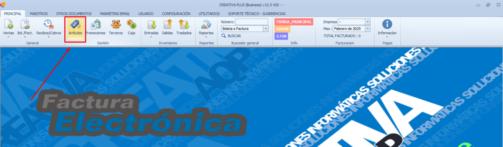Expand the Recibos/Cobros dropdown arrow
Image resolution: width=503 pixels, height=147 pixels.
(x=48, y=37)
